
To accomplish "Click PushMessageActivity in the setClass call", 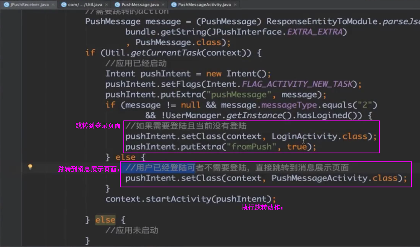I will click(320, 178).
